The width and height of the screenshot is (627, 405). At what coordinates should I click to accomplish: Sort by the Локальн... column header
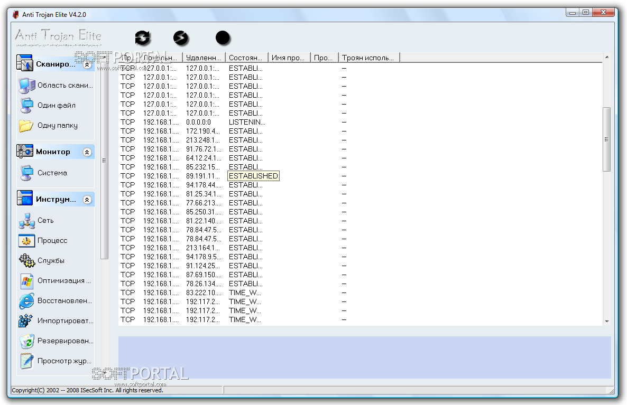pyautogui.click(x=161, y=58)
